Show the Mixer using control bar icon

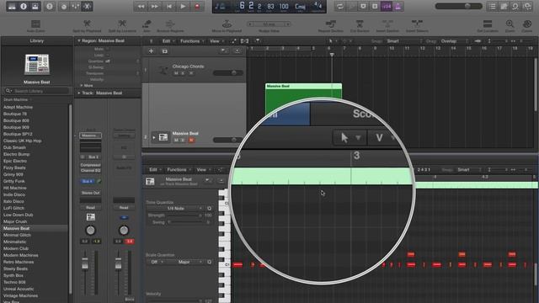75,6
